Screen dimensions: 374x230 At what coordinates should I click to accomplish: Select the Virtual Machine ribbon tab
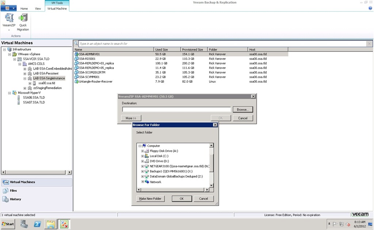pyautogui.click(x=57, y=9)
